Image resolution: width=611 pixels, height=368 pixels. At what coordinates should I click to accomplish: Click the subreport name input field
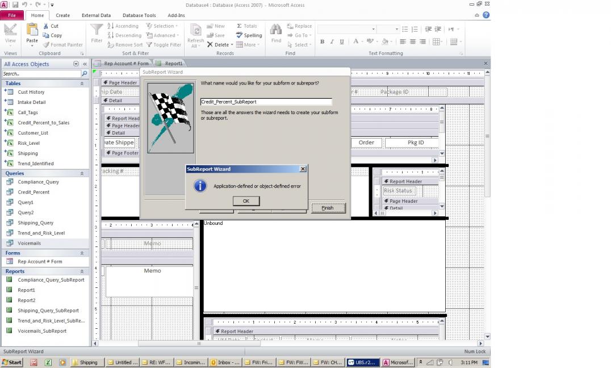pyautogui.click(x=266, y=102)
